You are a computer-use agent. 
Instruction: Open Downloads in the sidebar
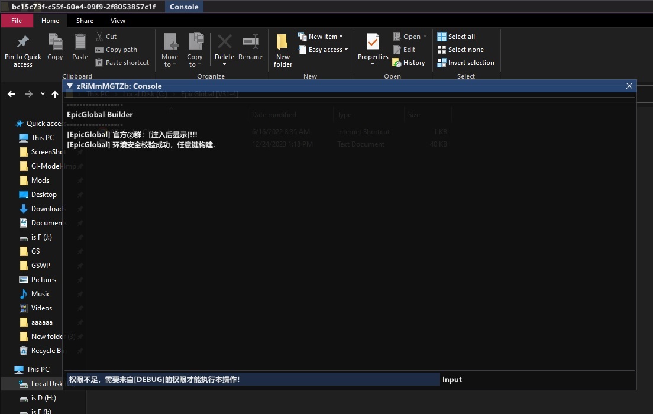(x=43, y=209)
